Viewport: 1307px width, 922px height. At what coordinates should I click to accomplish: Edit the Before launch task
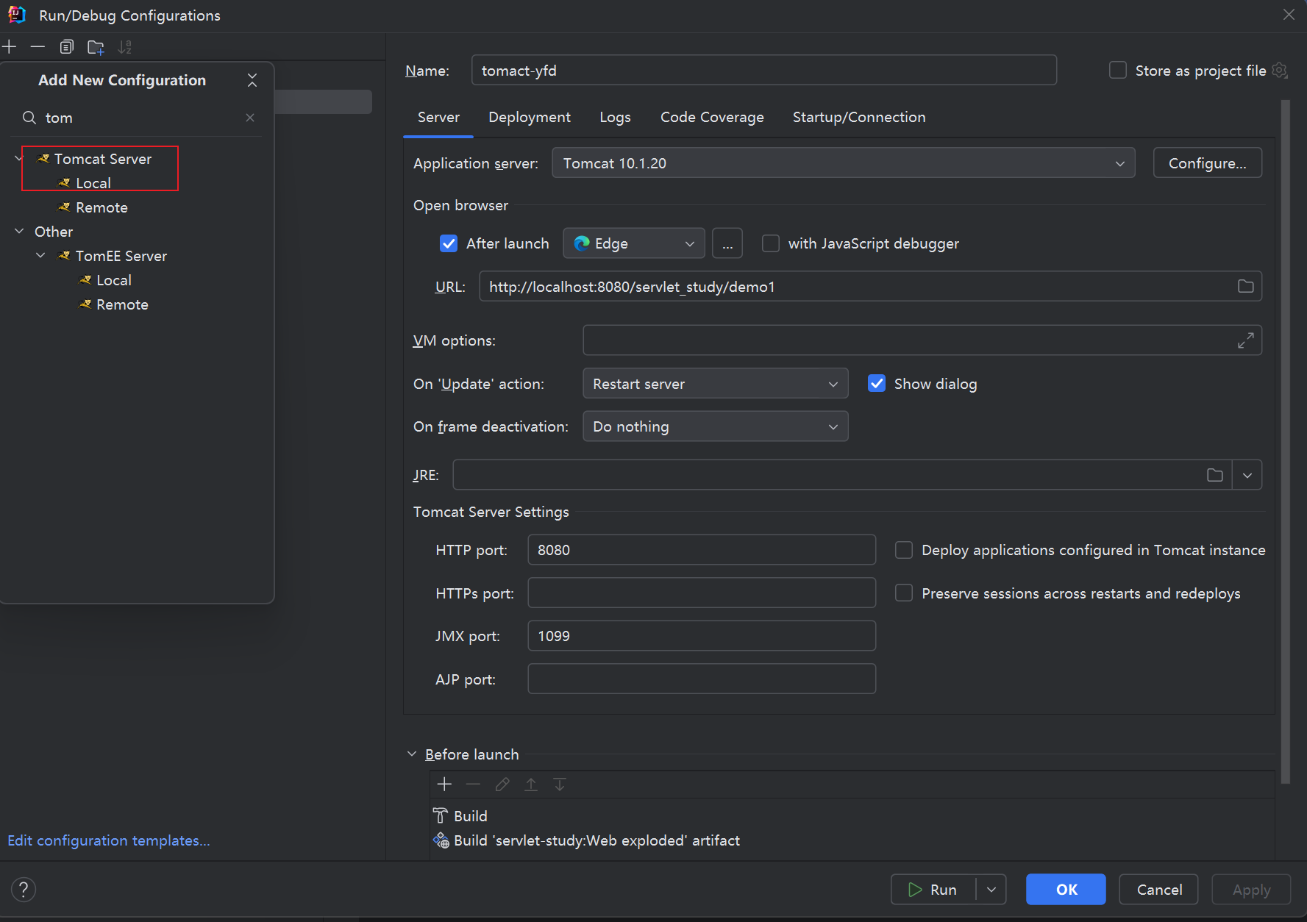click(502, 785)
